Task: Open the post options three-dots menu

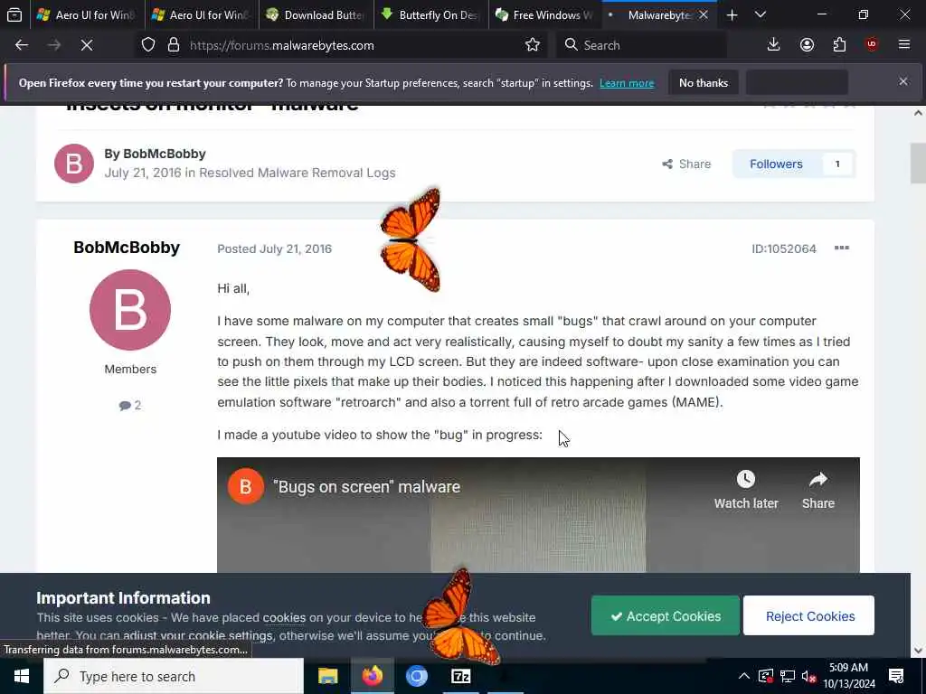Action: click(842, 248)
